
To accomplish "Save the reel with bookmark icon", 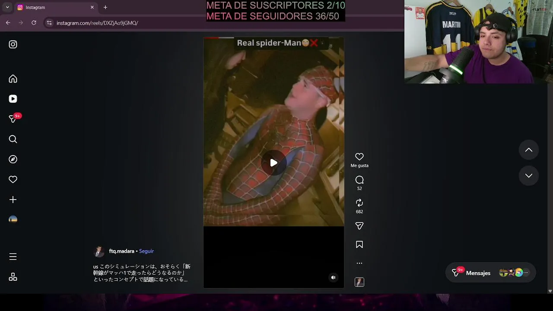I will click(359, 244).
